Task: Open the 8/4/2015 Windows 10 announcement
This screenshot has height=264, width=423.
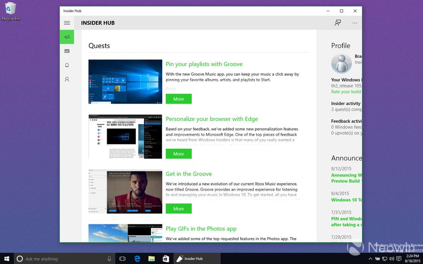Action: (347, 200)
